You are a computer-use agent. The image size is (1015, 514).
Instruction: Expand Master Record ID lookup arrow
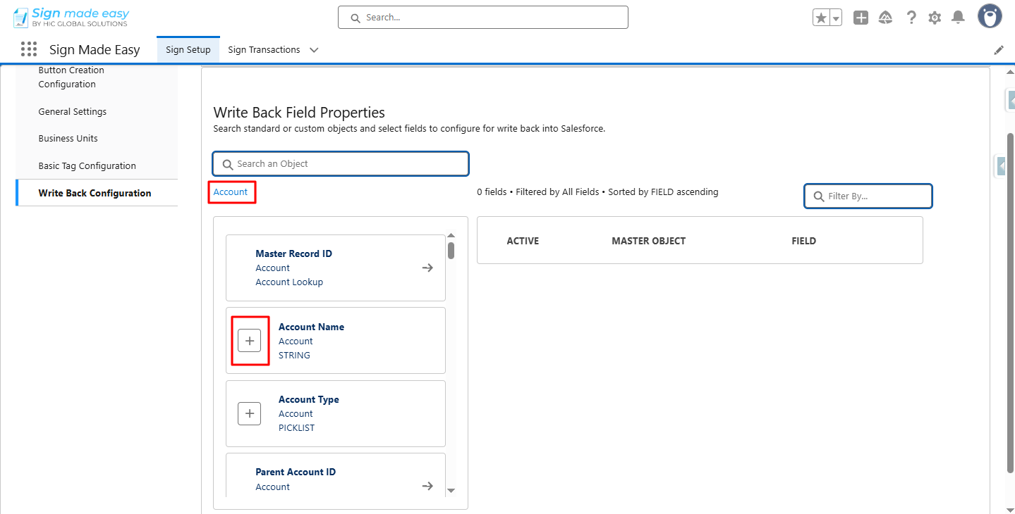[x=427, y=268]
